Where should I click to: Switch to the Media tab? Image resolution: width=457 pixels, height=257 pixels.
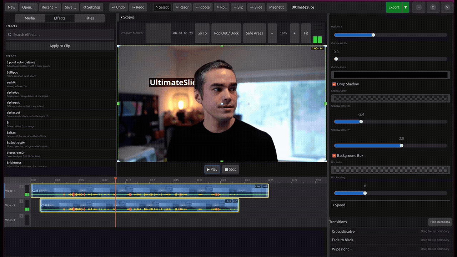click(x=30, y=18)
